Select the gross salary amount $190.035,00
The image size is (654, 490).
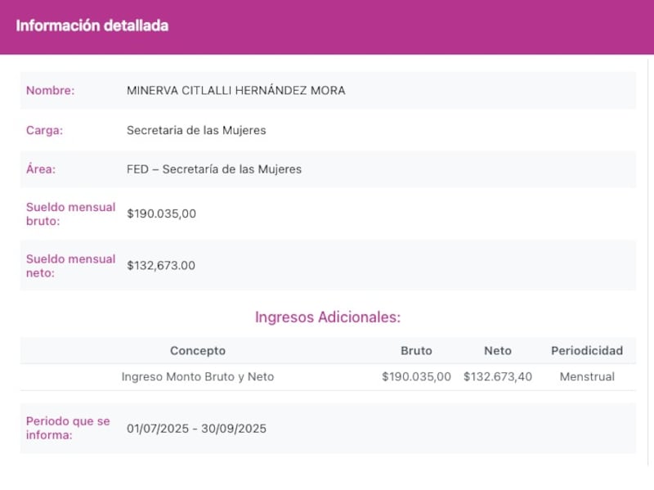161,214
